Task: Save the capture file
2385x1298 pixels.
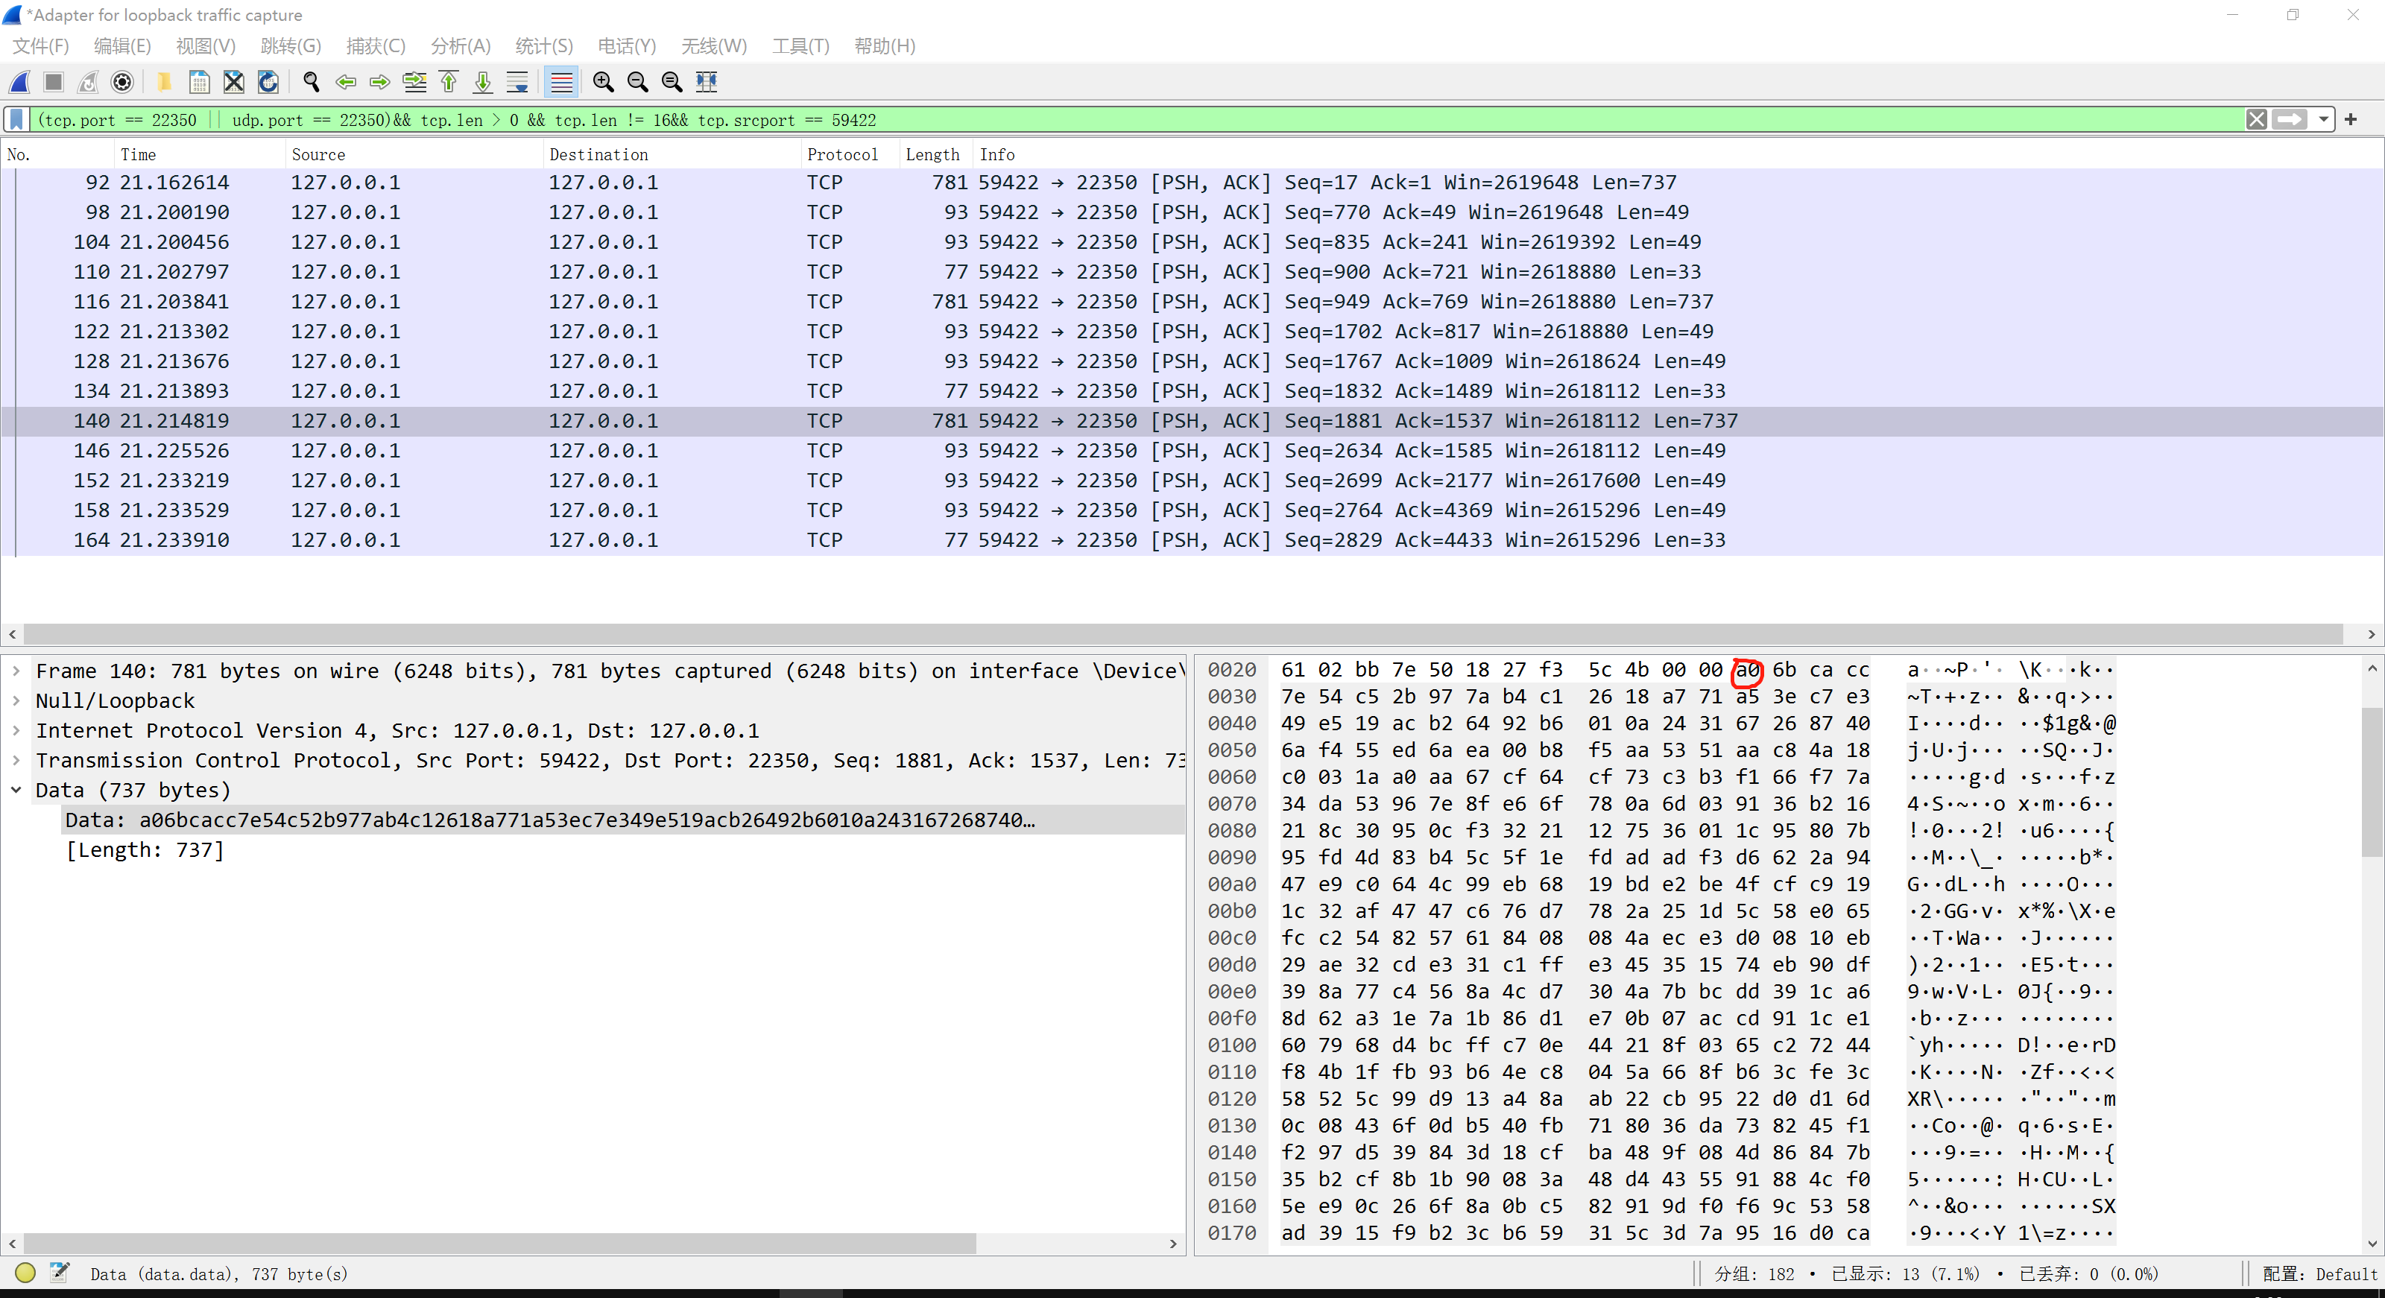Action: click(x=199, y=83)
